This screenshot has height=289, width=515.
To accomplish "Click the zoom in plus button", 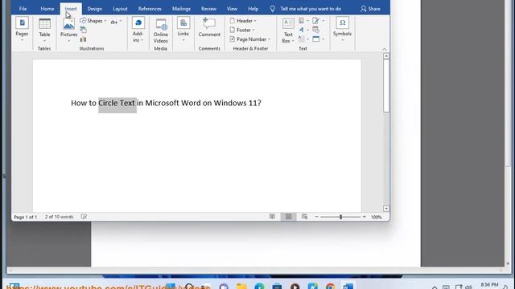I will 365,217.
